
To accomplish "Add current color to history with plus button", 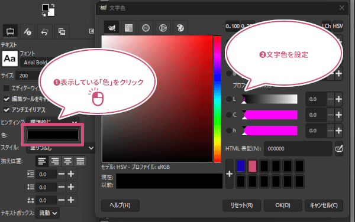I will click(230, 174).
